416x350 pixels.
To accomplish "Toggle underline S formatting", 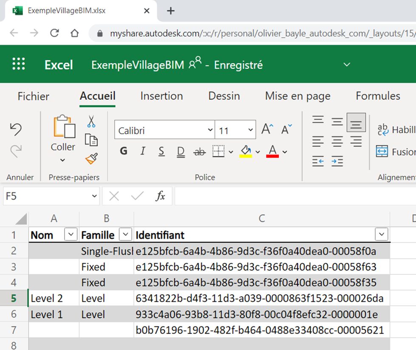I will click(161, 152).
